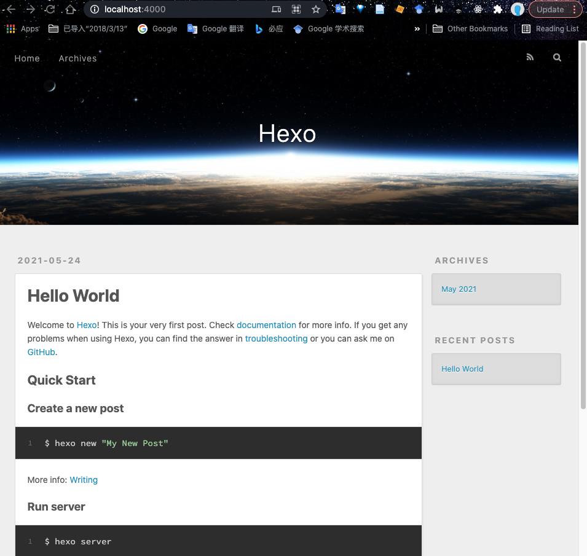
Task: Open the blue document extension icon
Action: [380, 9]
